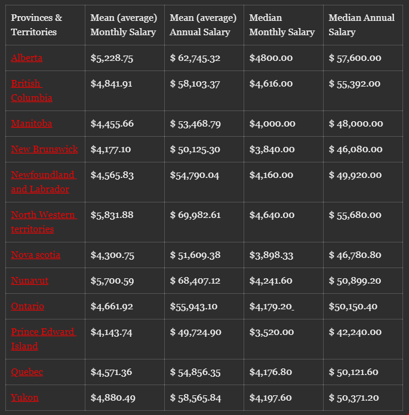Click Yukon's $58,565.84 mean annual cell
The width and height of the screenshot is (409, 415).
click(x=195, y=398)
